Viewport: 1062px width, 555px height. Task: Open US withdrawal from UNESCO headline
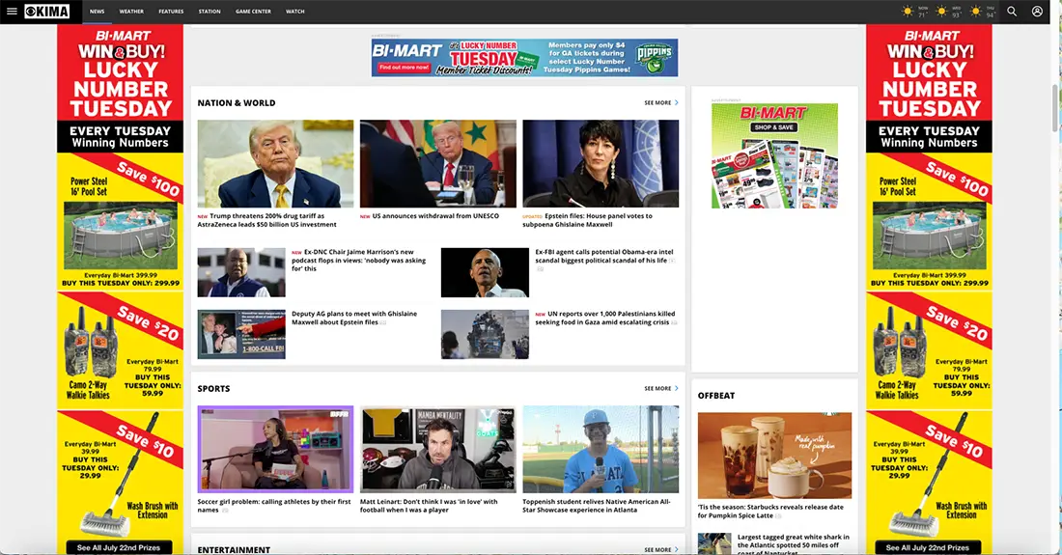[x=435, y=216]
